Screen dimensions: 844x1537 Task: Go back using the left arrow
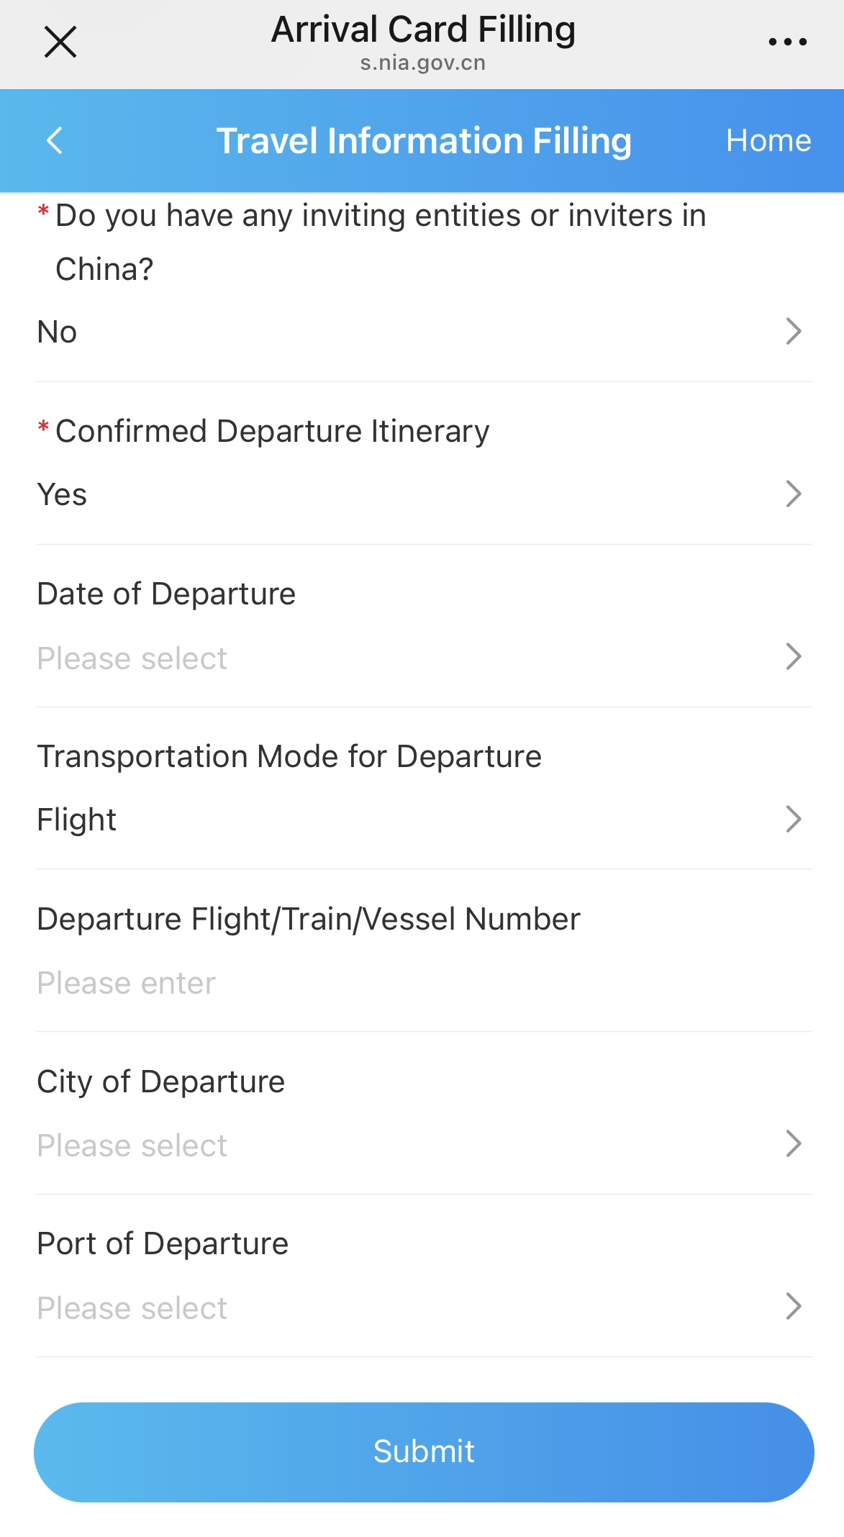(x=55, y=140)
